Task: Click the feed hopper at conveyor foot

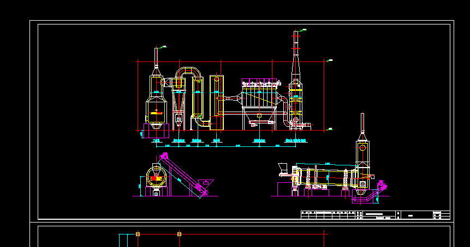Action: [207, 182]
